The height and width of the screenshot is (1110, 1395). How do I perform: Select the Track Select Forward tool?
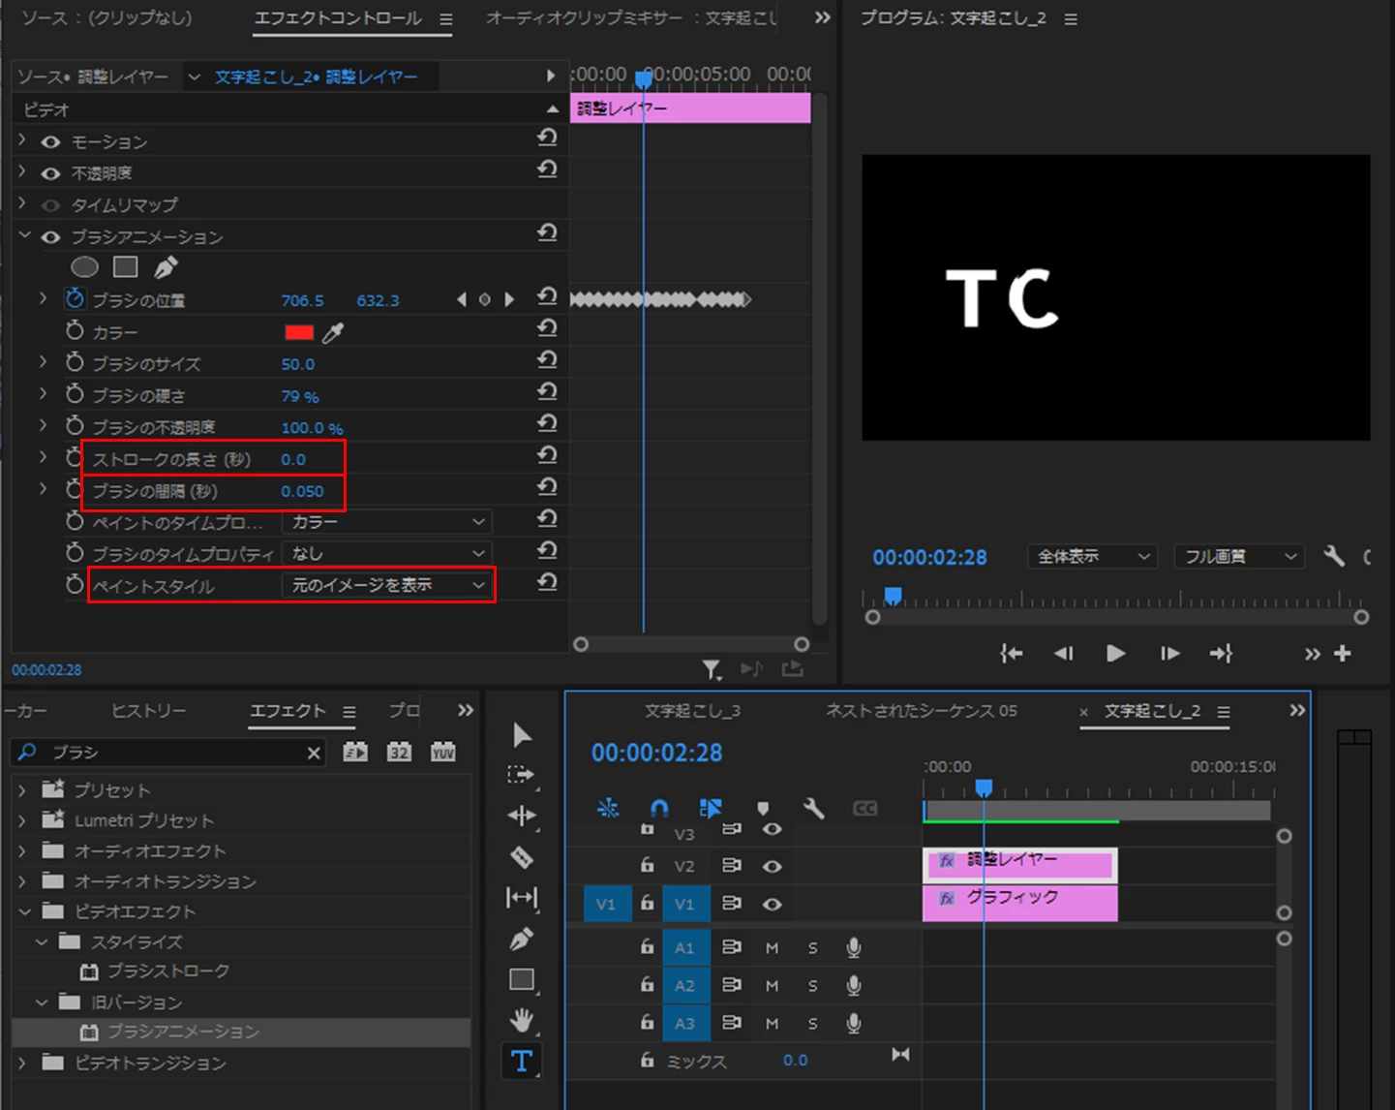pyautogui.click(x=522, y=775)
